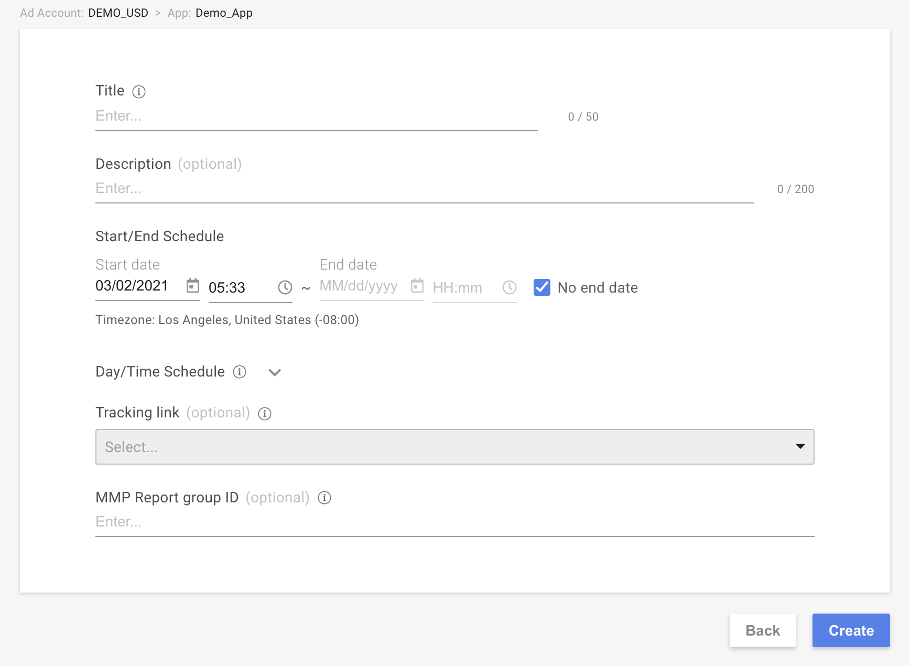Click the start date field 03/02/2021
The image size is (910, 666).
tap(132, 286)
